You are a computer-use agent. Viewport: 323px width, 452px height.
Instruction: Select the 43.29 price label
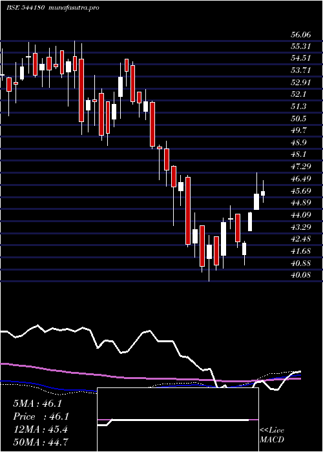300,227
